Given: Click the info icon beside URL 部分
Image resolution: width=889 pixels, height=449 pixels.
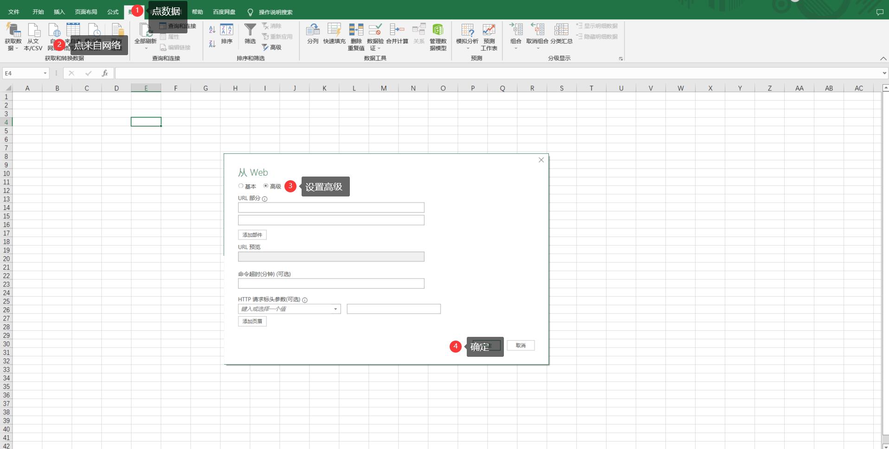Looking at the screenshot, I should coord(264,199).
